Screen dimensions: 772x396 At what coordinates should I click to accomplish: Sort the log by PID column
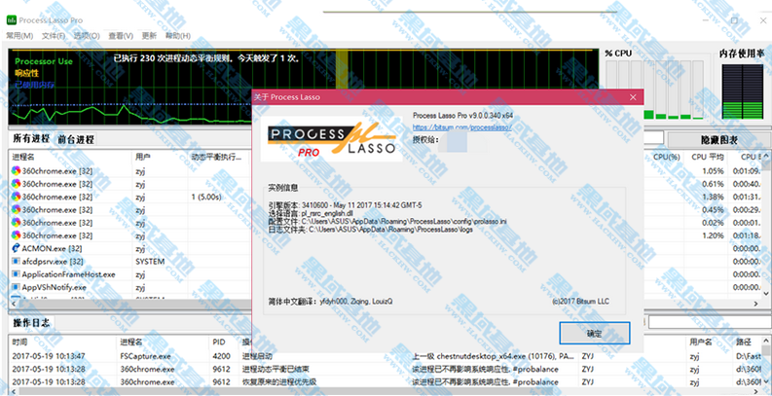point(225,342)
